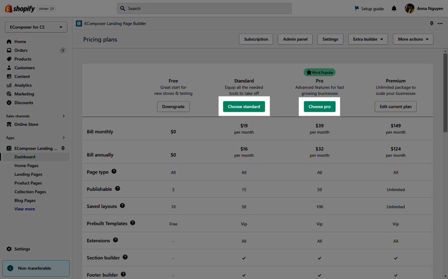Show help tooltip for Saved layouts
The image size is (448, 279).
click(x=122, y=206)
